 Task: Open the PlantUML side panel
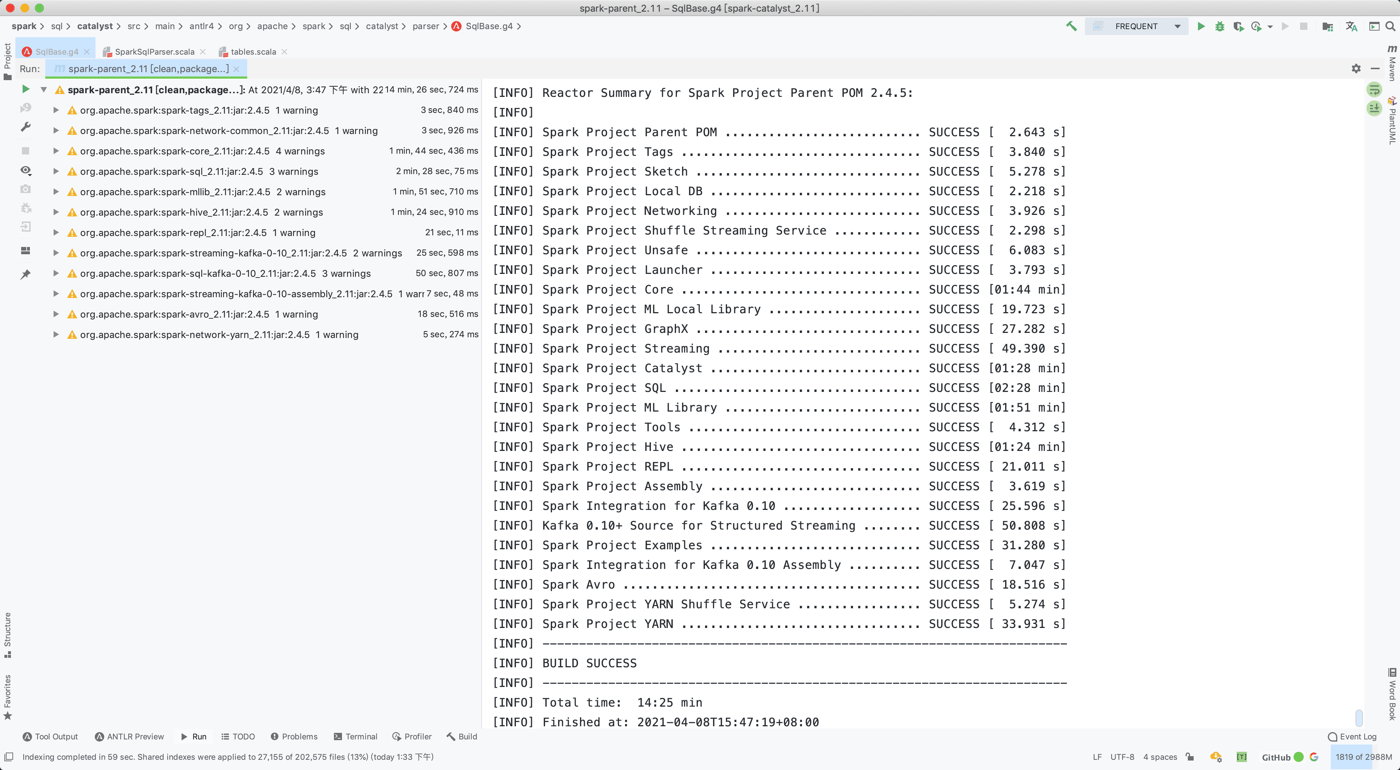1392,120
